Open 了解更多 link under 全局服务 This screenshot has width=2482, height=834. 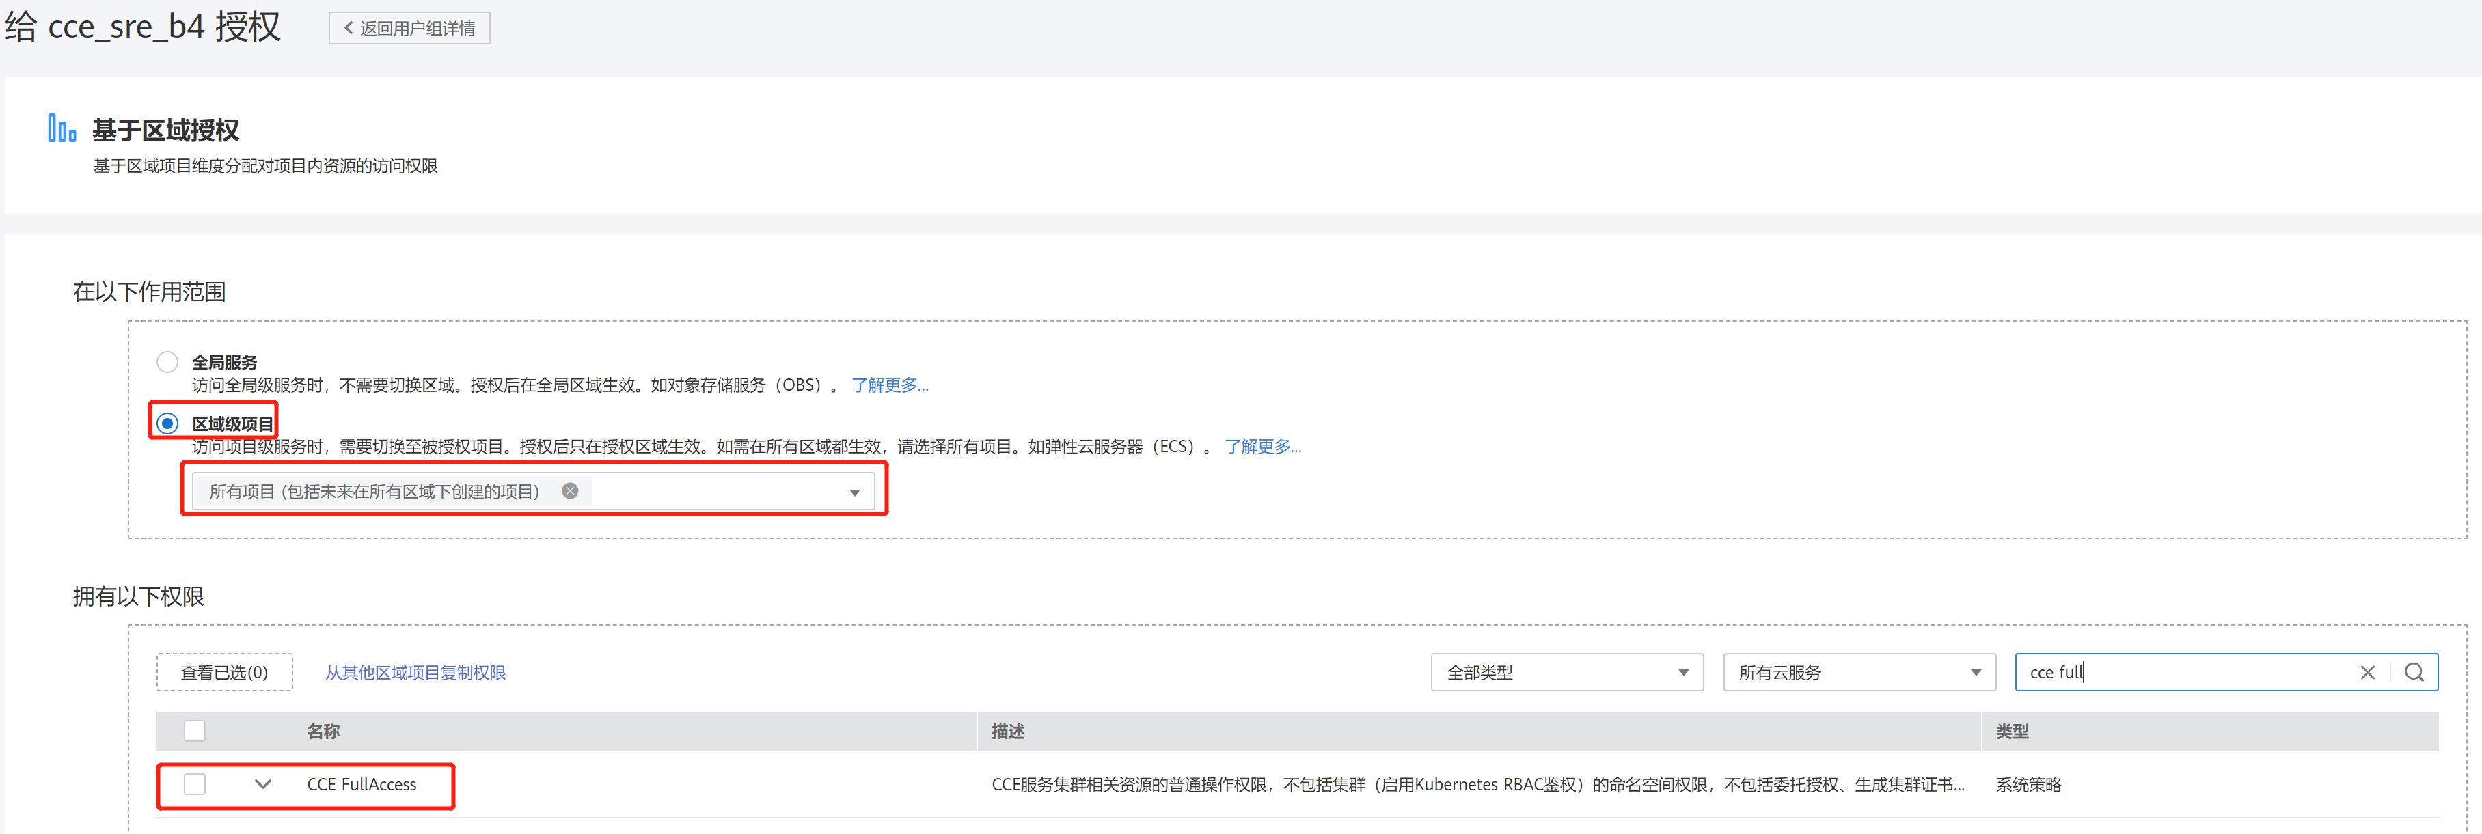[889, 385]
